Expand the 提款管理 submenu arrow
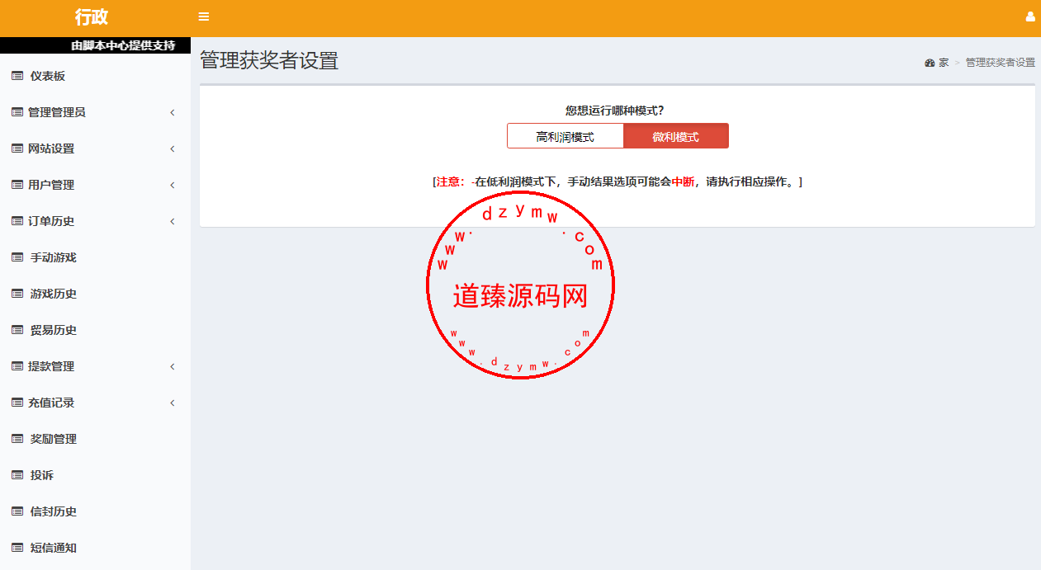Screen dimensions: 1041x570 [173, 366]
